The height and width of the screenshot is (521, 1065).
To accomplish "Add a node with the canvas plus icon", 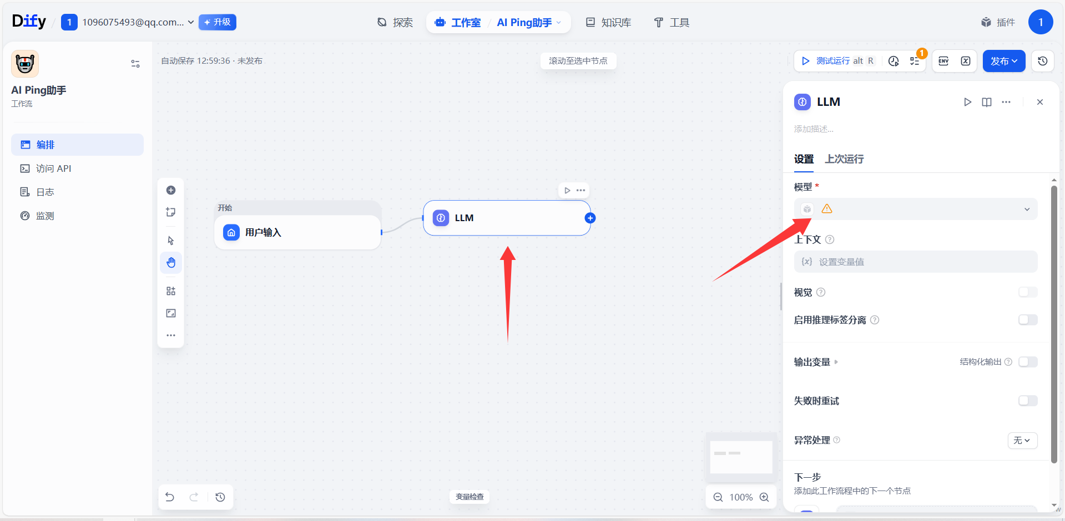I will pos(171,190).
